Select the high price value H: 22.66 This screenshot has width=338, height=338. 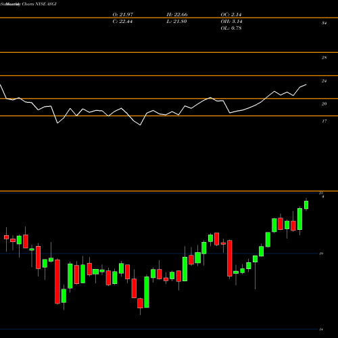click(x=177, y=15)
